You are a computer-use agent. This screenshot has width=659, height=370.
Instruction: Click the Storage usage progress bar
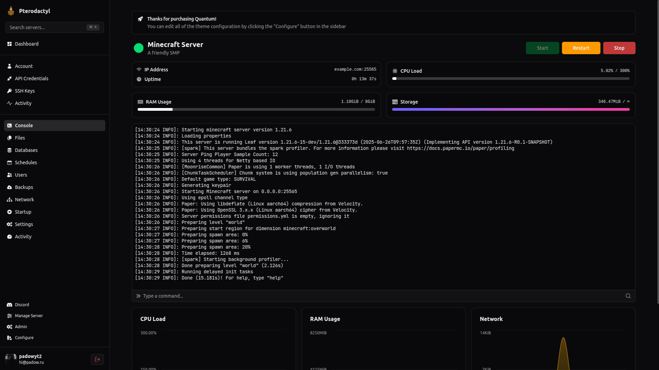(x=510, y=109)
